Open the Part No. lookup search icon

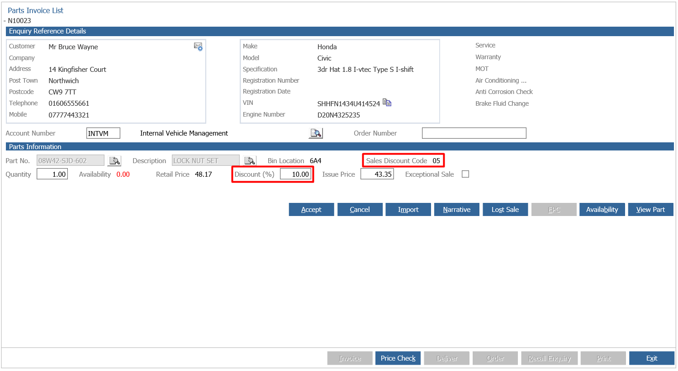coord(114,160)
